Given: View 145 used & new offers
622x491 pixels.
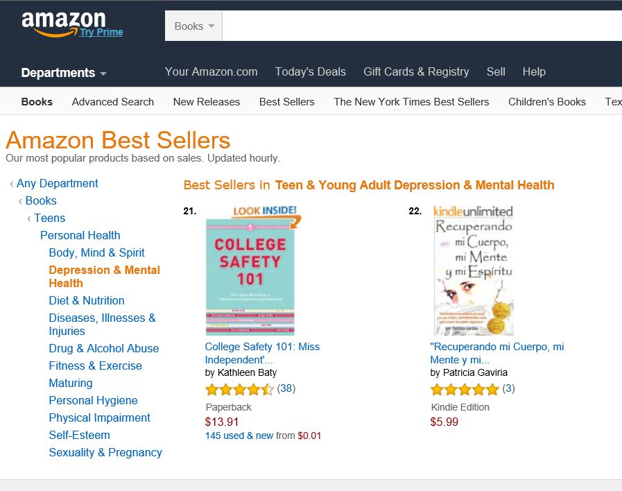Looking at the screenshot, I should tap(239, 436).
